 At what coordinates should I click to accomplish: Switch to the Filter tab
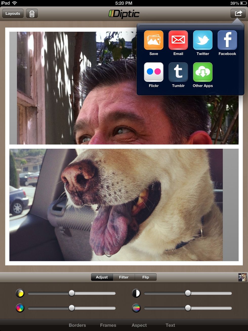(x=124, y=277)
